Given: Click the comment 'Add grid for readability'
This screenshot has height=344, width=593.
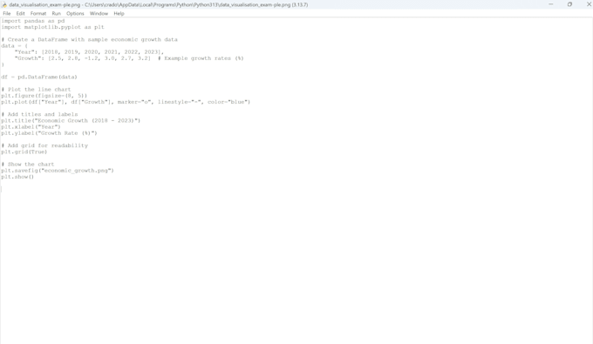Looking at the screenshot, I should tap(44, 145).
